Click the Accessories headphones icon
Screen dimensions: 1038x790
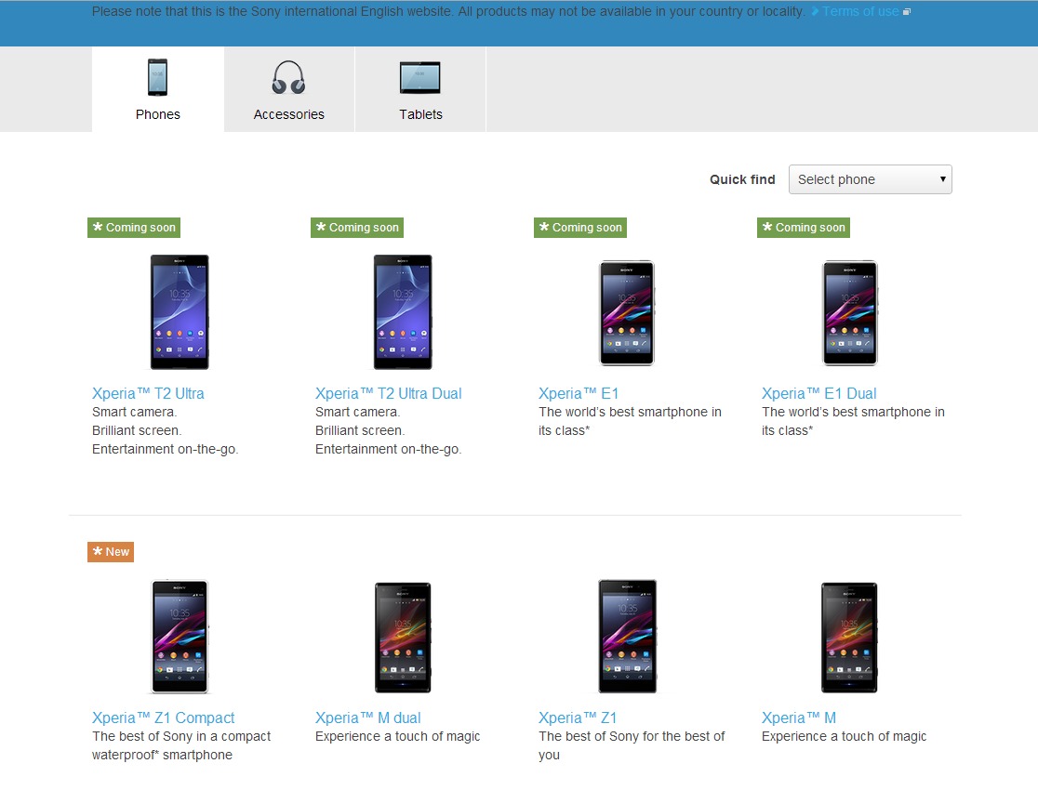click(288, 77)
